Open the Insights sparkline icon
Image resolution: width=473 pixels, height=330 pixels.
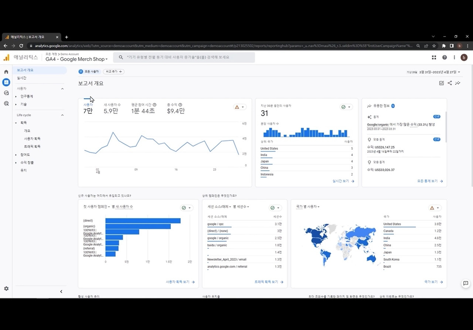(x=458, y=83)
